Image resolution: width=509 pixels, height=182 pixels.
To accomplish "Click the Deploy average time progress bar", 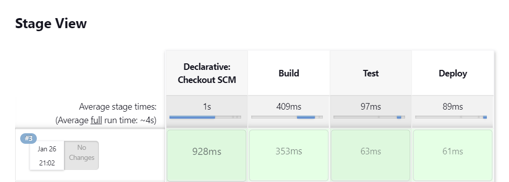I will (x=451, y=117).
